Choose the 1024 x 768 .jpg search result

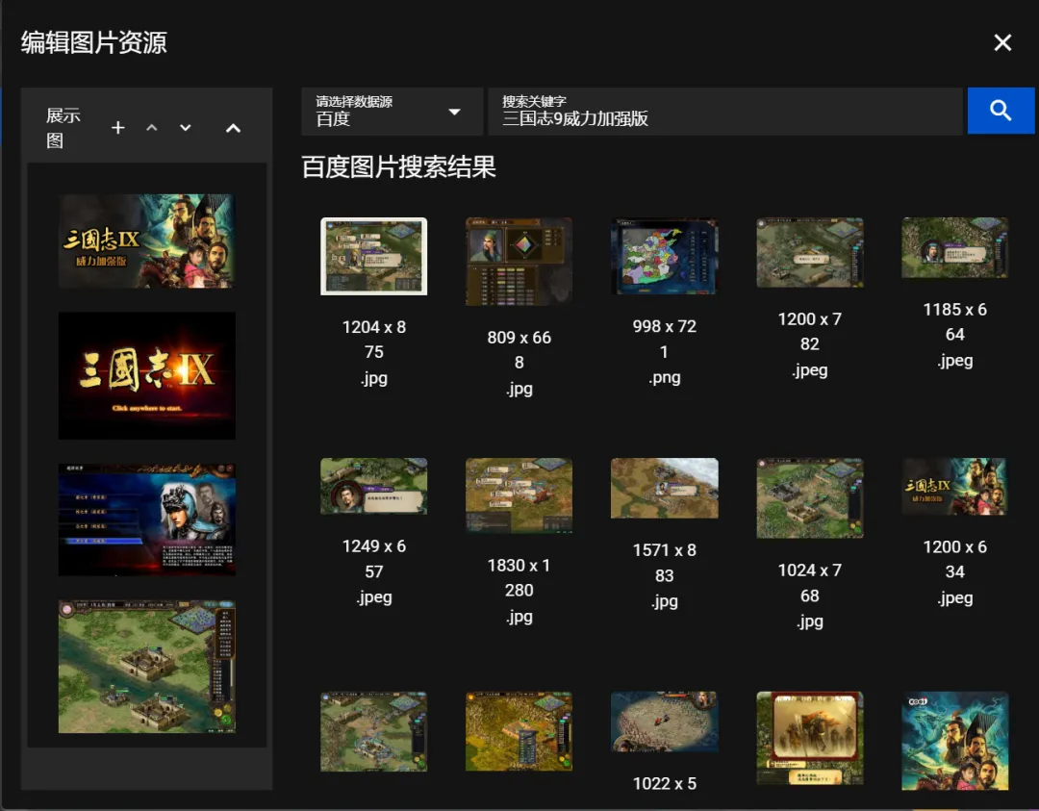810,498
